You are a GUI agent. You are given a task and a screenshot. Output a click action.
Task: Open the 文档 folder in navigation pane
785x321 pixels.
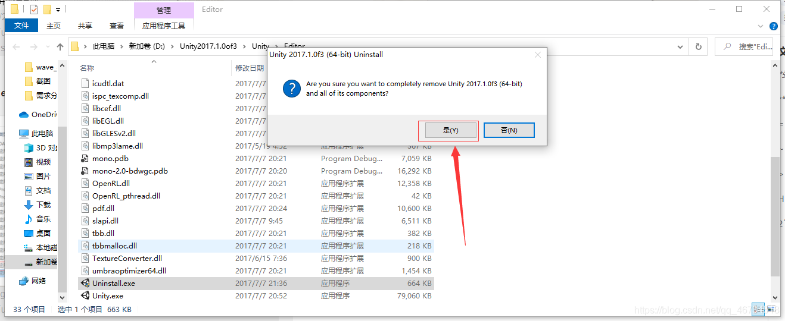click(37, 191)
